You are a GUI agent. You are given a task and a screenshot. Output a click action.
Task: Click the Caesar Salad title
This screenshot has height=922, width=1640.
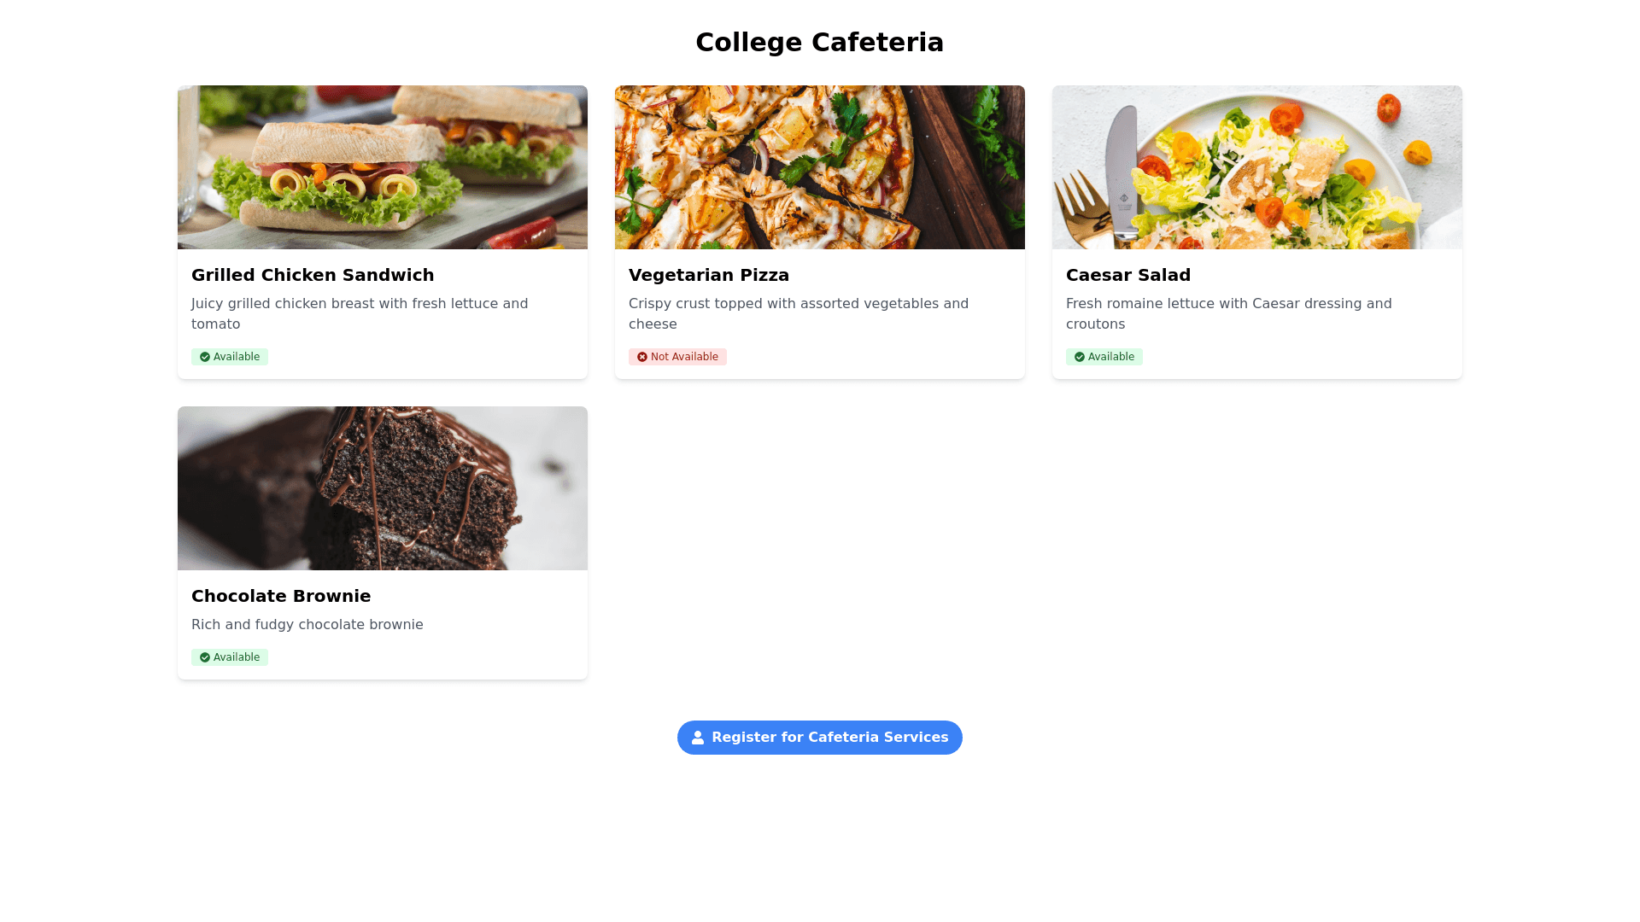[1128, 275]
